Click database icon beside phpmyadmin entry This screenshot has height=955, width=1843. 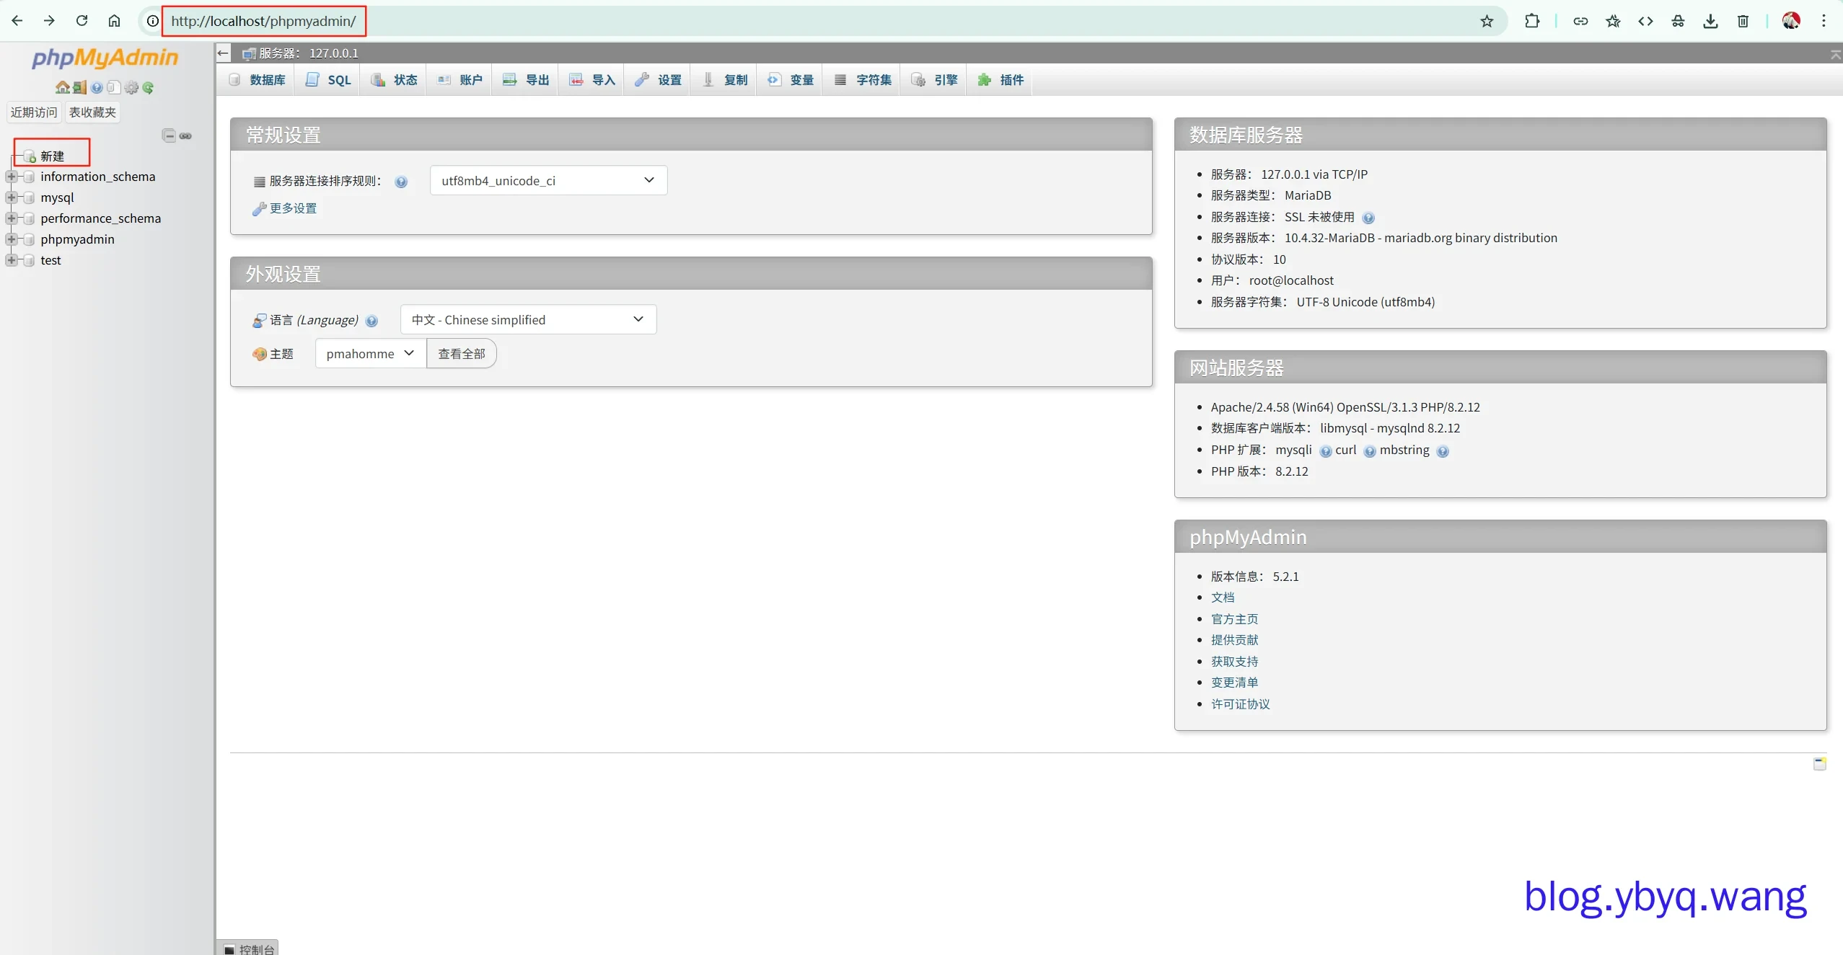pos(29,239)
